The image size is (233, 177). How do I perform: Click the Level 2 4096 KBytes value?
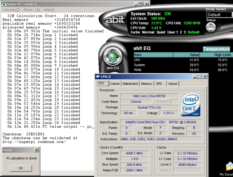pos(187,165)
